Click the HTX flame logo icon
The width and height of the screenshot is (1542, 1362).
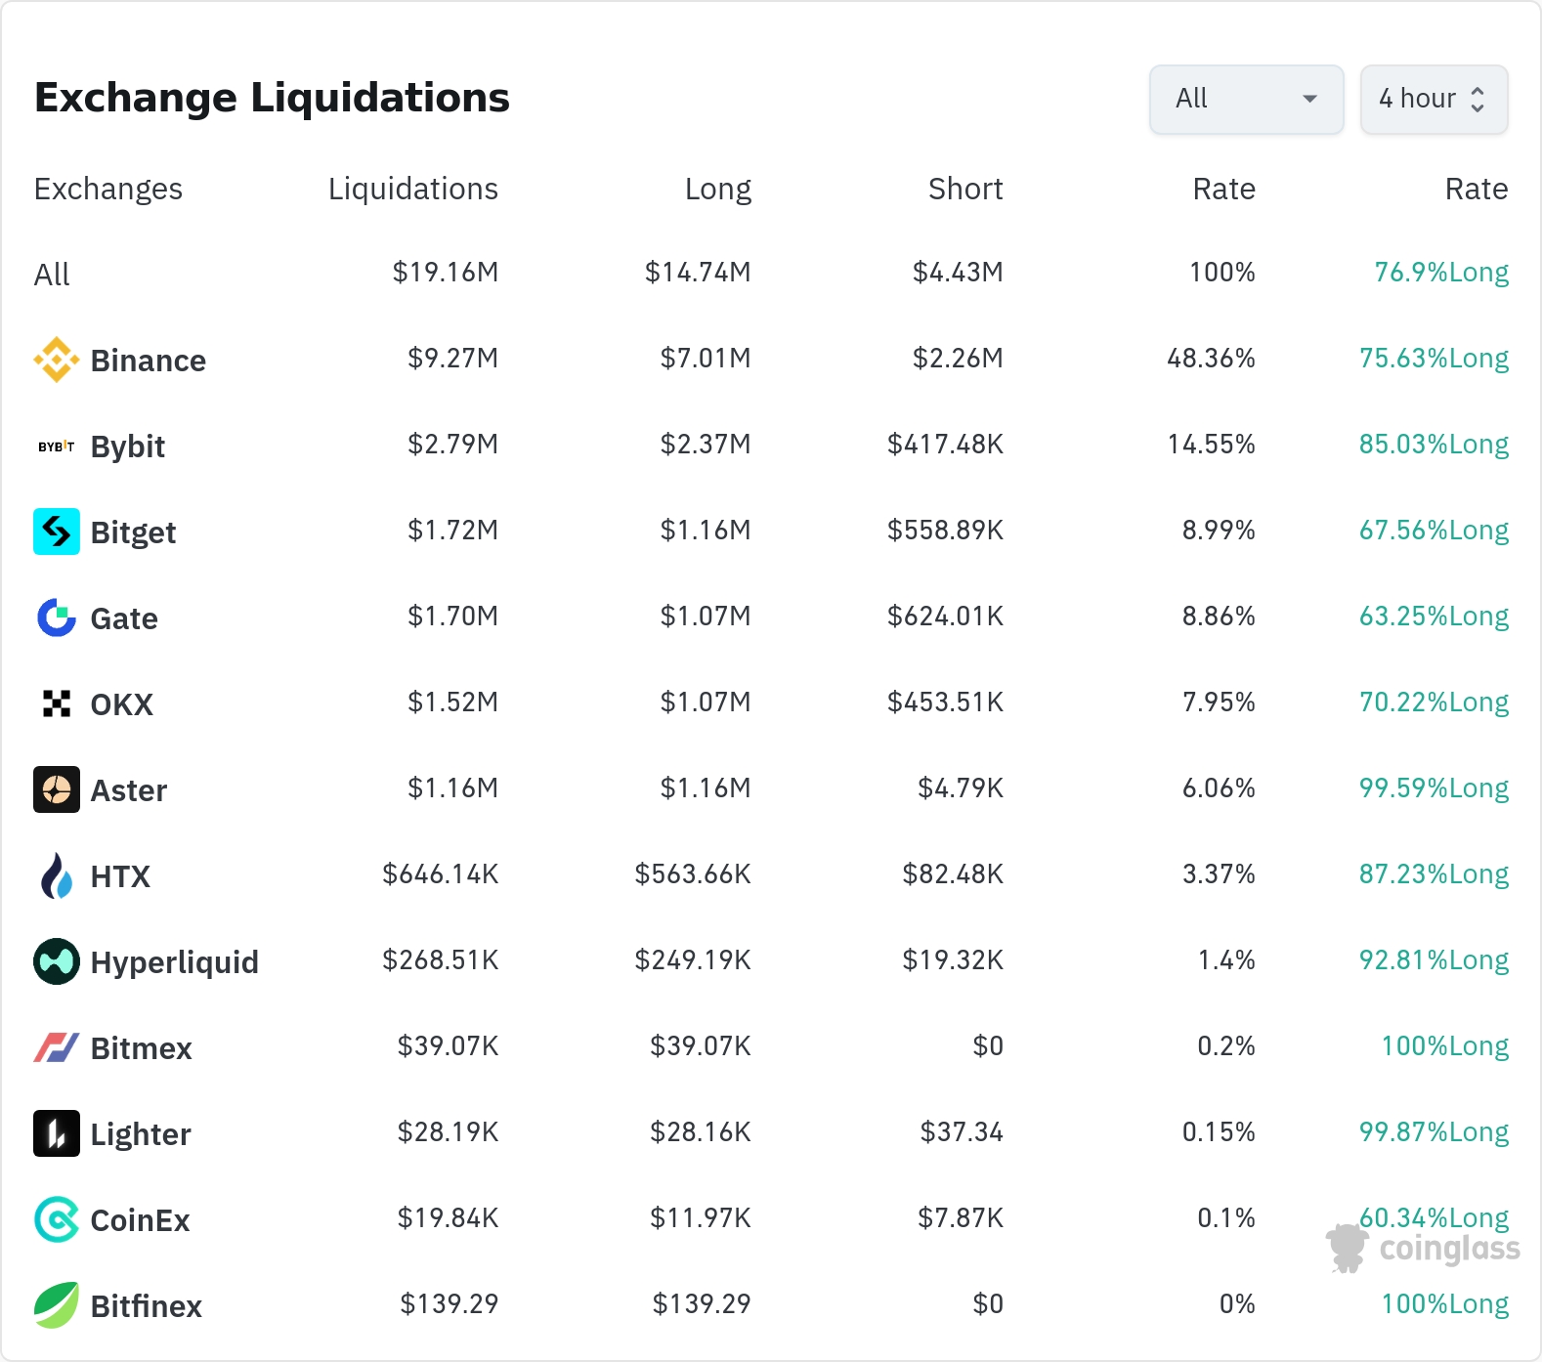57,875
